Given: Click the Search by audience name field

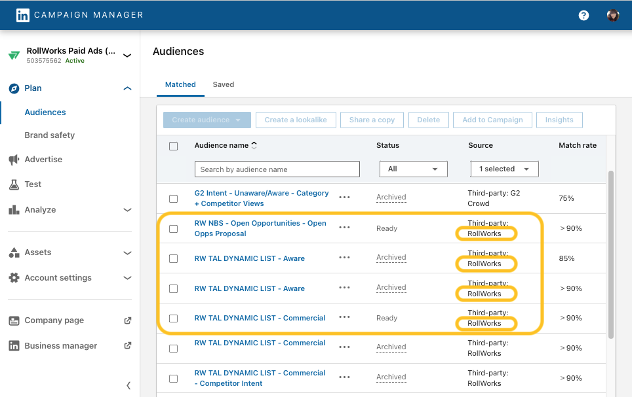Looking at the screenshot, I should pyautogui.click(x=277, y=169).
